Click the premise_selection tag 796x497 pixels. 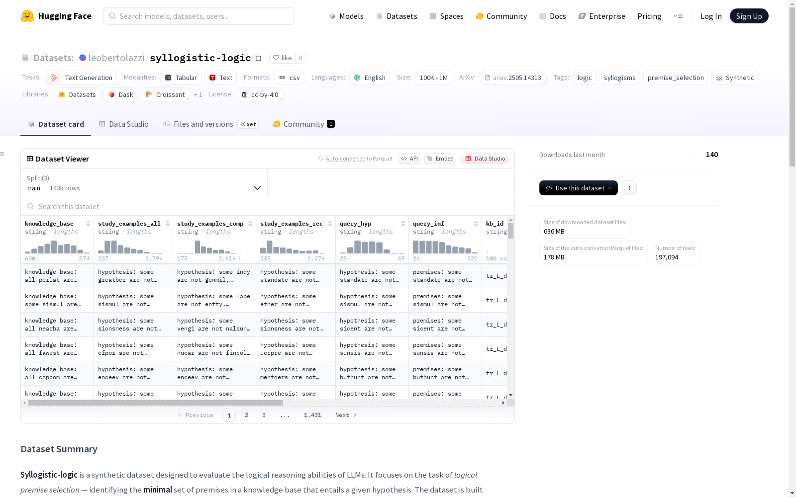coord(676,78)
